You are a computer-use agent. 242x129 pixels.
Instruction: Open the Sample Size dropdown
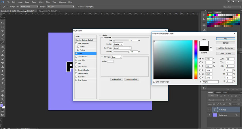click(x=29, y=7)
